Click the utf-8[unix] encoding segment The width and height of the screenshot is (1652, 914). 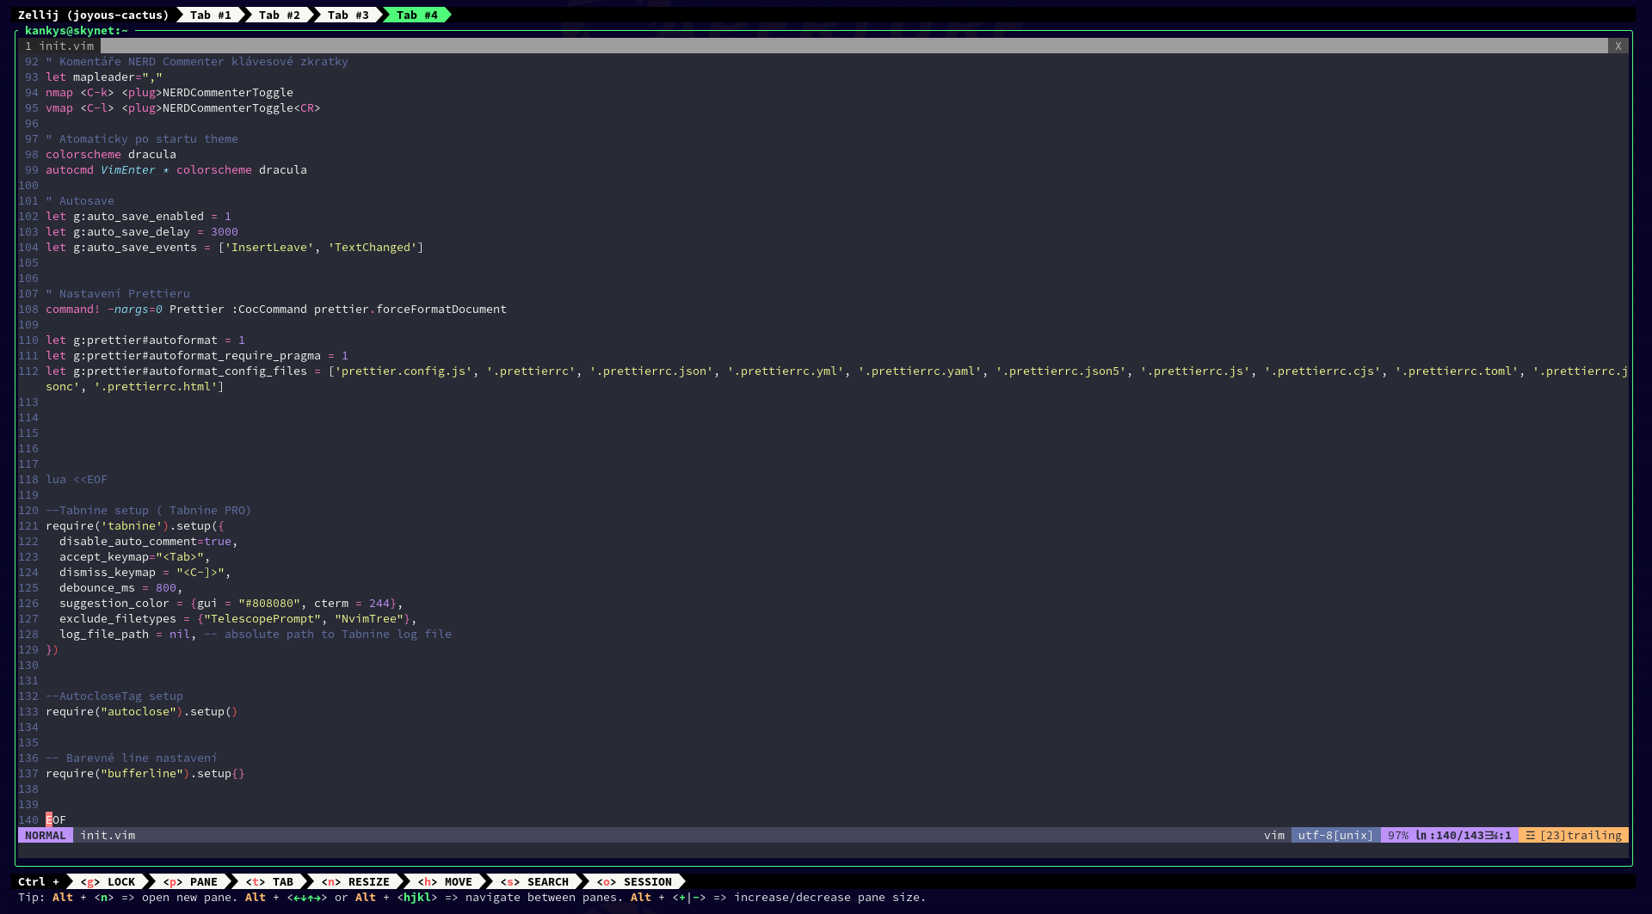coord(1334,835)
